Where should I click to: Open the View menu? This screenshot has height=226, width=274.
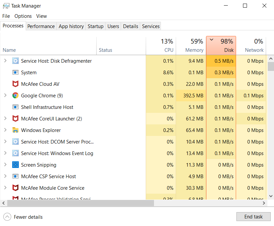(x=42, y=16)
